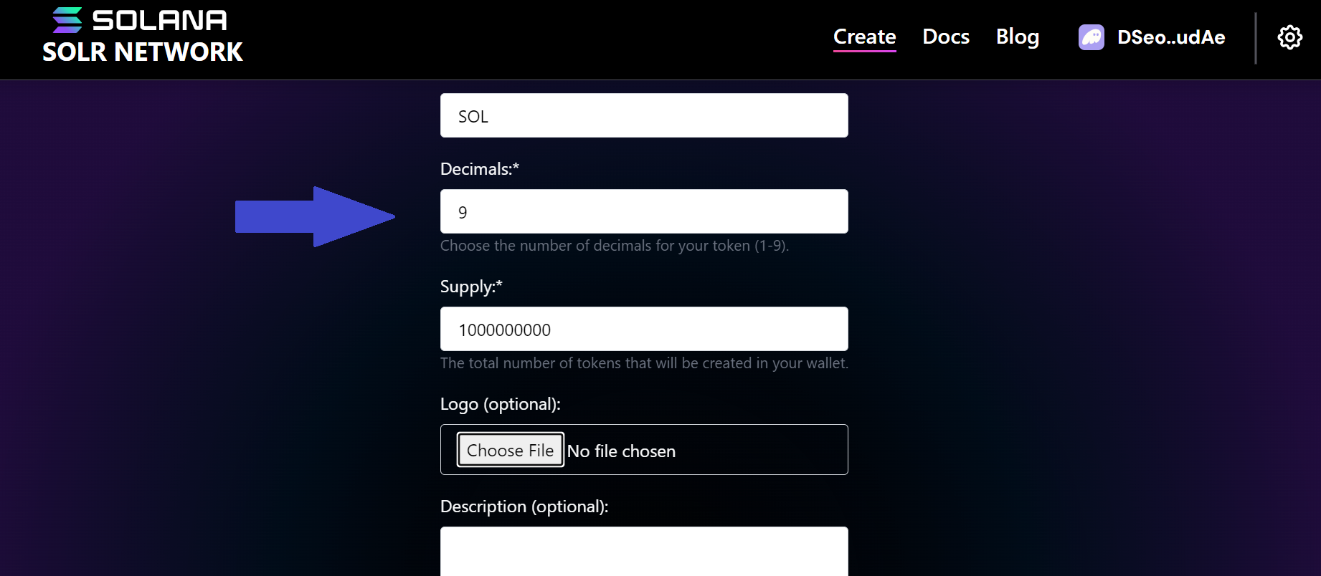Click the wallet address DSeo..udAe
This screenshot has height=576, width=1321.
tap(1170, 37)
